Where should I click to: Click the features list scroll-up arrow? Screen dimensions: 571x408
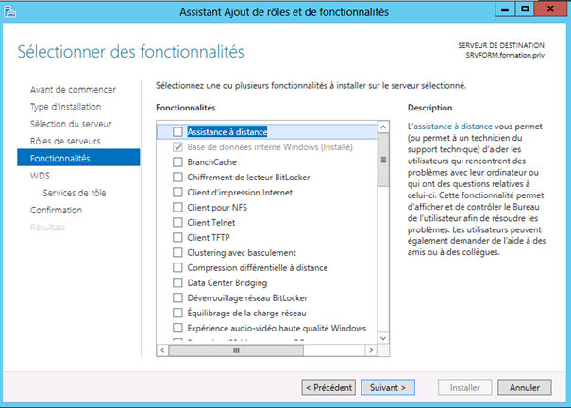[x=383, y=127]
